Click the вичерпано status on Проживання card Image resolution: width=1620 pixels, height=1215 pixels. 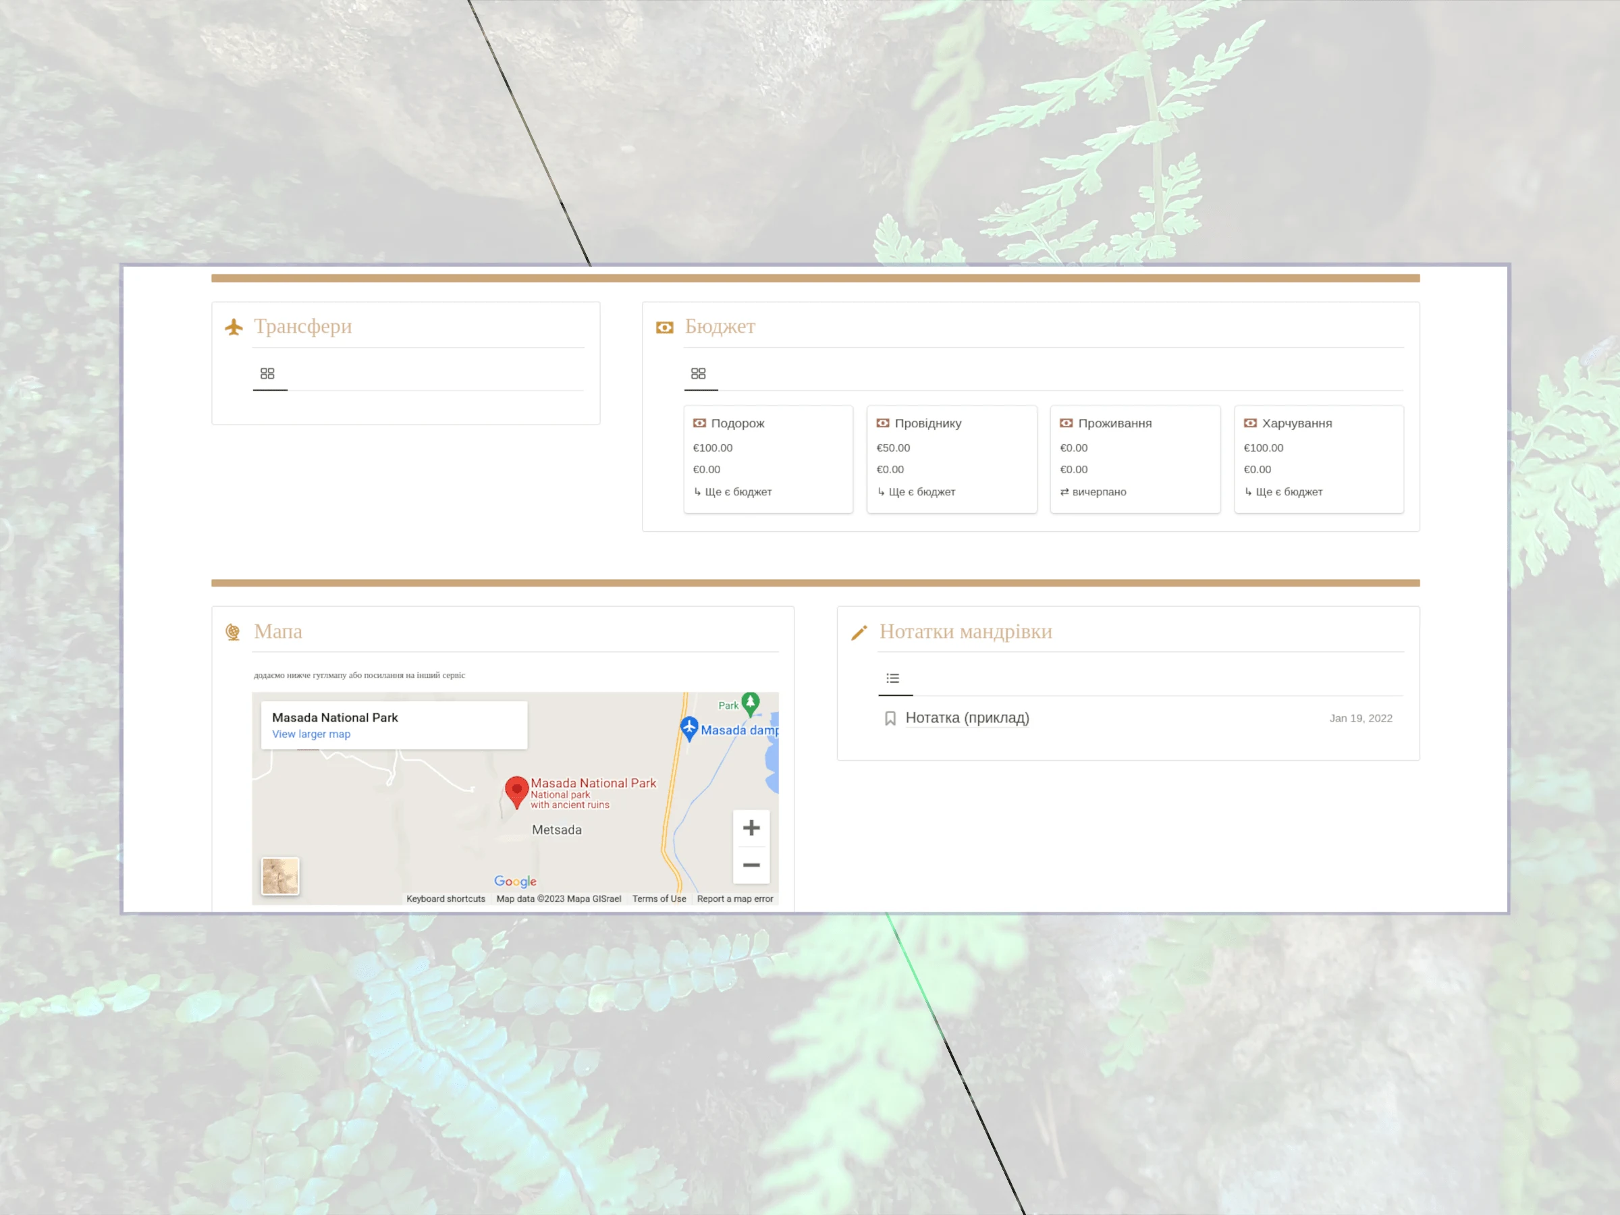[1093, 492]
